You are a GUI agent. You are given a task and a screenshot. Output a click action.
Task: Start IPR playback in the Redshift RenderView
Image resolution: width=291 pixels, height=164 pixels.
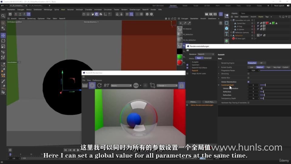[x=92, y=85]
